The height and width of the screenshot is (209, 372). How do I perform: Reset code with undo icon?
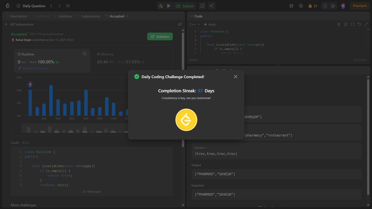coord(359,24)
